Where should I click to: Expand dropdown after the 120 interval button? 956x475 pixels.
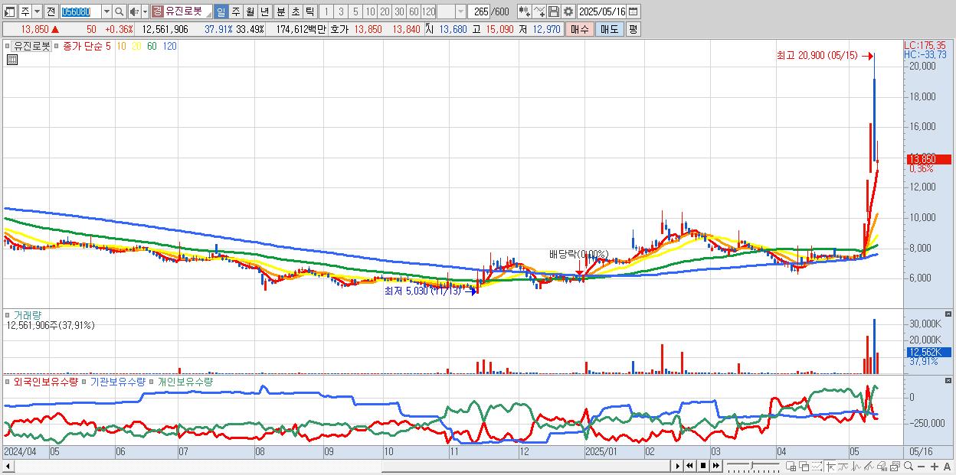pos(460,11)
